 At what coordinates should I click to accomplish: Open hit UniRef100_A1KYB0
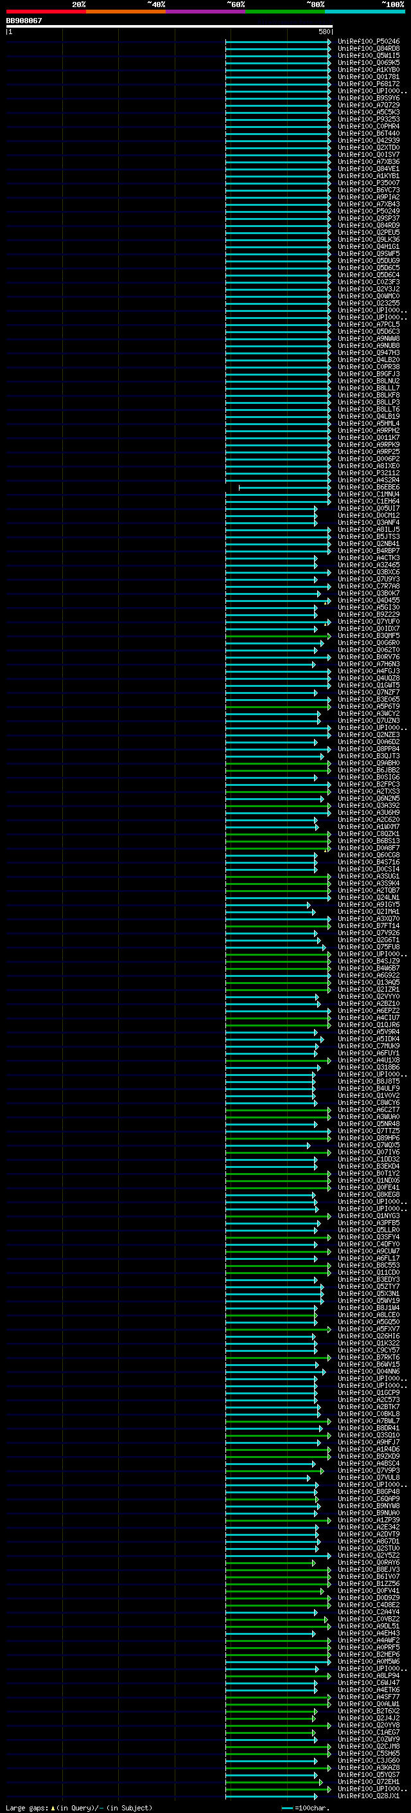tap(369, 69)
